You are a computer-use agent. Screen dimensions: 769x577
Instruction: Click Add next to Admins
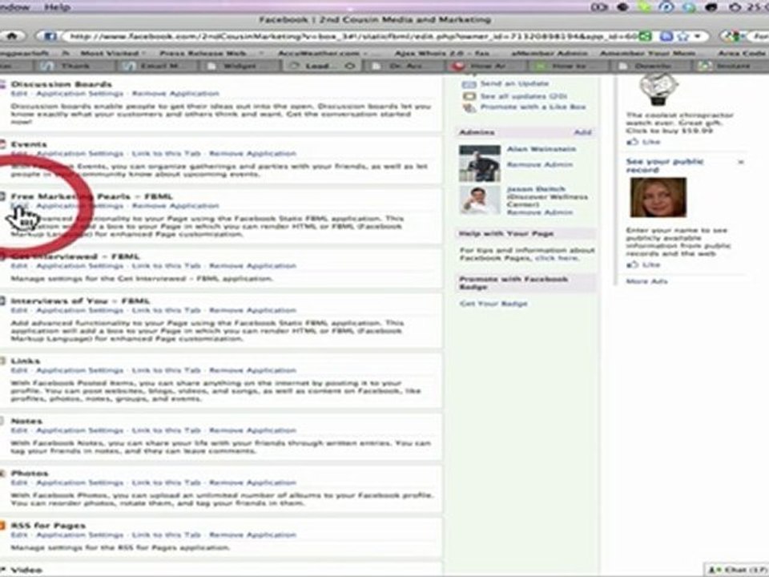coord(582,132)
